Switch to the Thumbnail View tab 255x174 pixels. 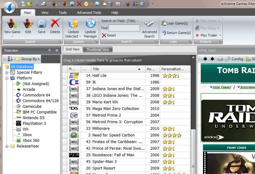tap(98, 49)
